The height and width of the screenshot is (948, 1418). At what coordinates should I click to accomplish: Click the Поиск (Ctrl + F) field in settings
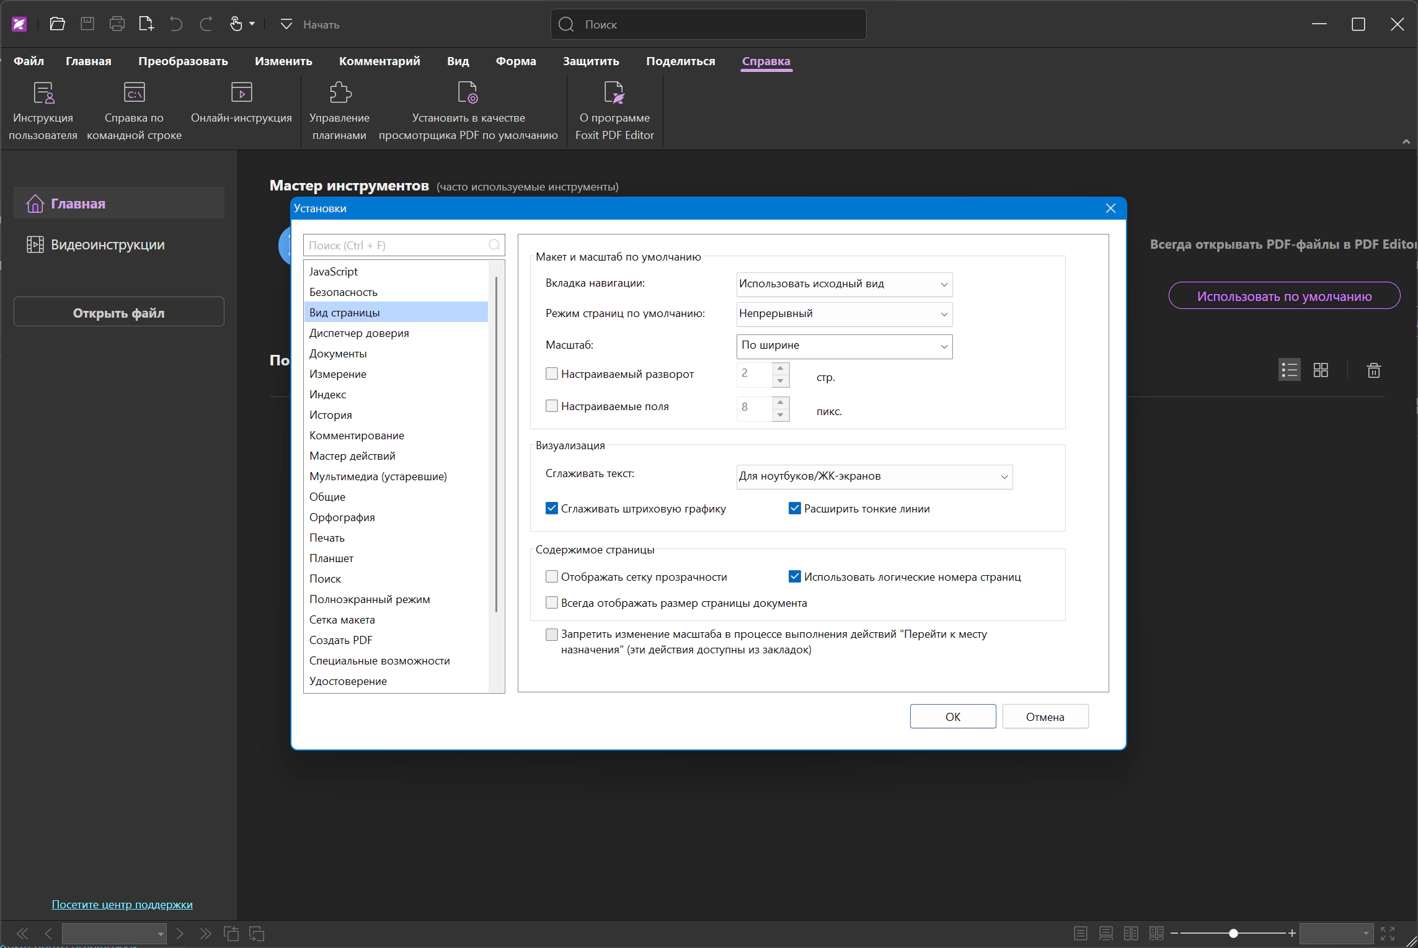[x=404, y=246]
